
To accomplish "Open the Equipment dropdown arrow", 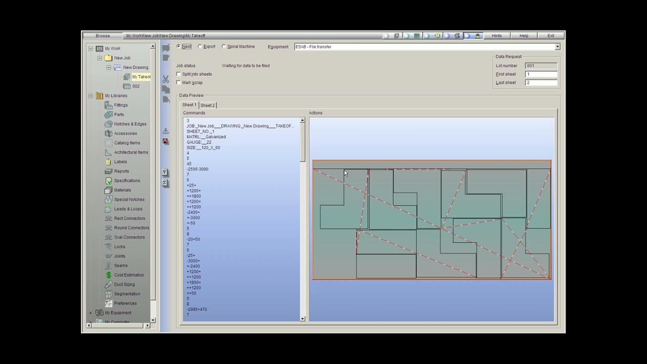I will pos(558,47).
